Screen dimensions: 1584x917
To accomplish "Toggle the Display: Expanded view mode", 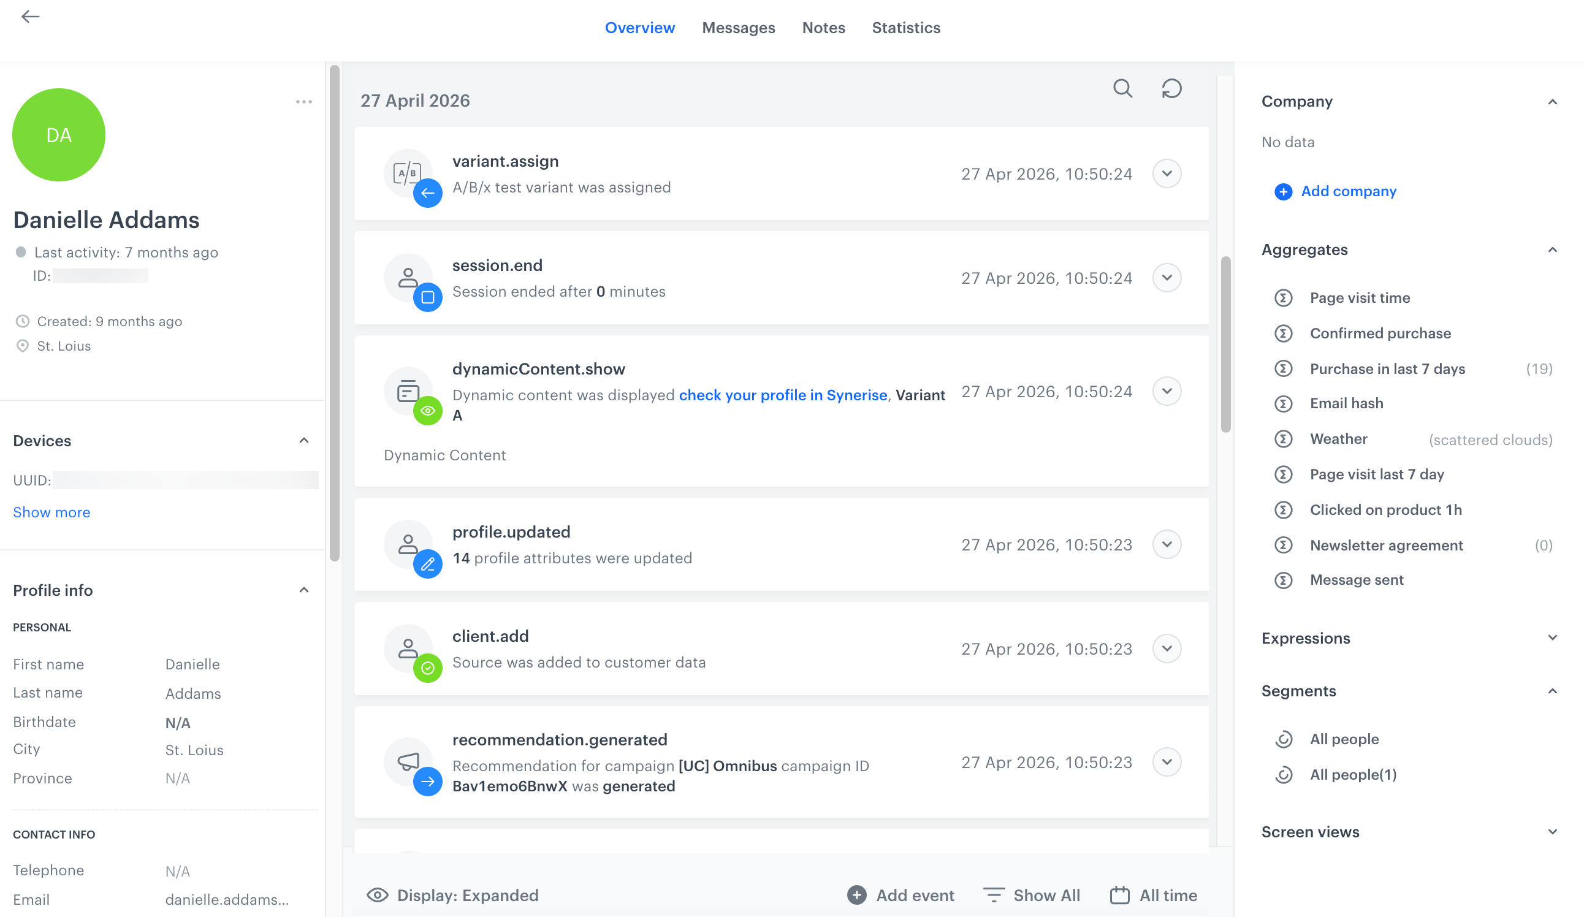I will point(452,895).
